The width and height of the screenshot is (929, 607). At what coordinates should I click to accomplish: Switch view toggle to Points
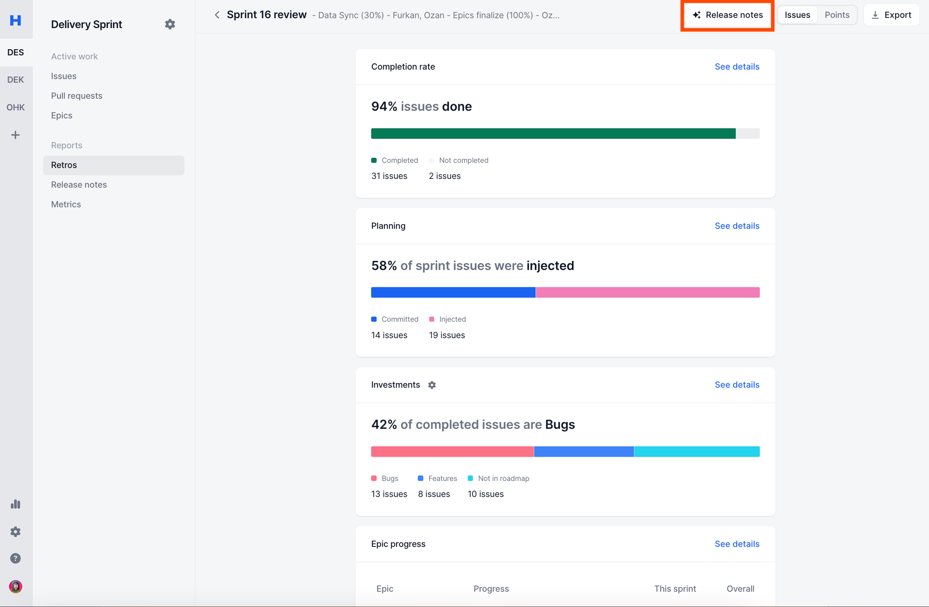[x=837, y=15]
